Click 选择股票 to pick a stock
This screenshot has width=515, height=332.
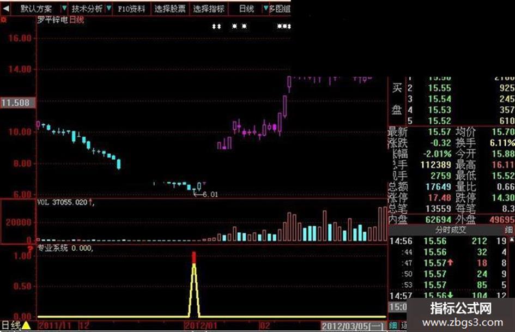coord(170,9)
